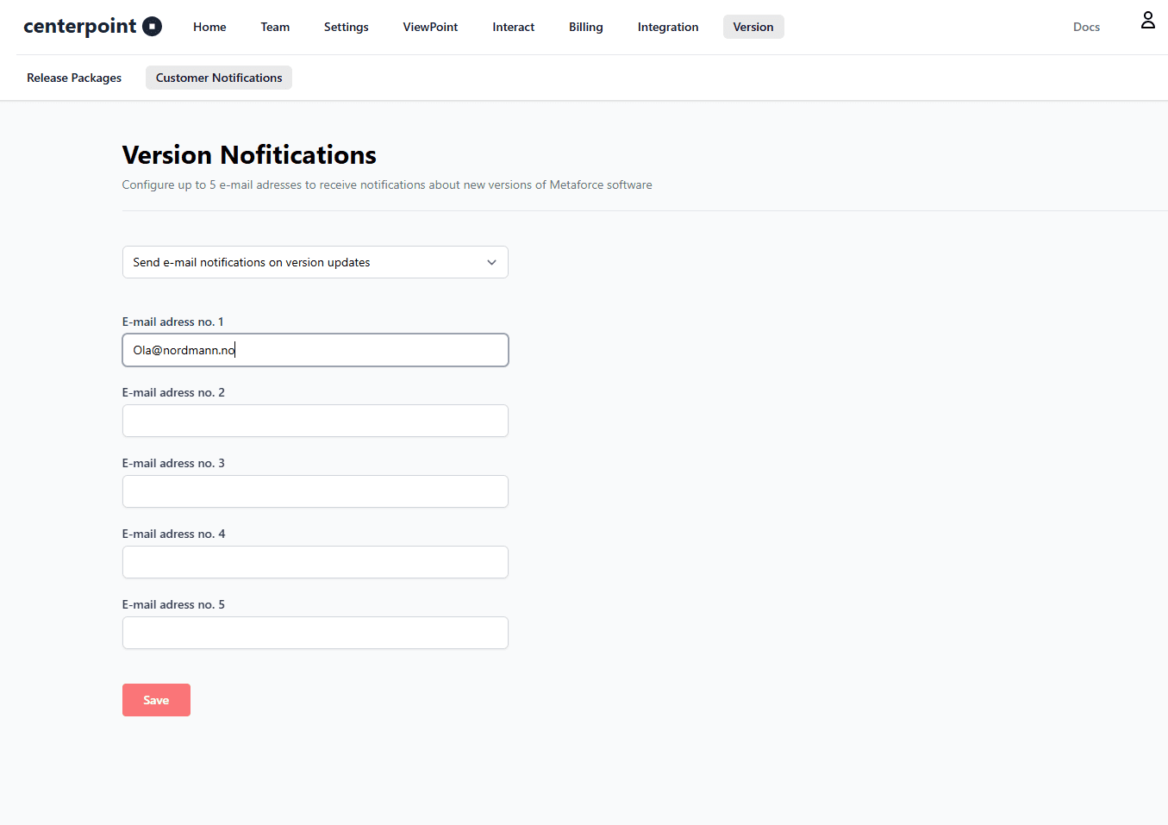Open the Docs link
This screenshot has height=825, width=1168.
pyautogui.click(x=1086, y=27)
